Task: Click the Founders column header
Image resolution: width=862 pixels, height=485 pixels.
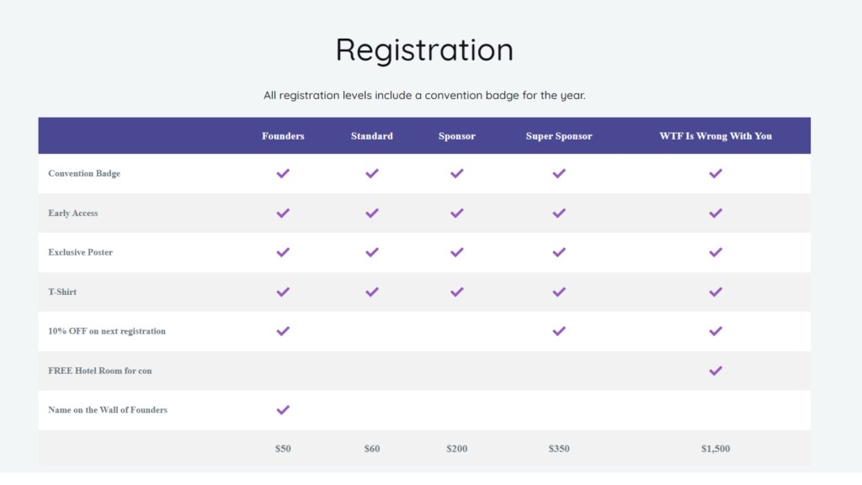Action: point(283,136)
